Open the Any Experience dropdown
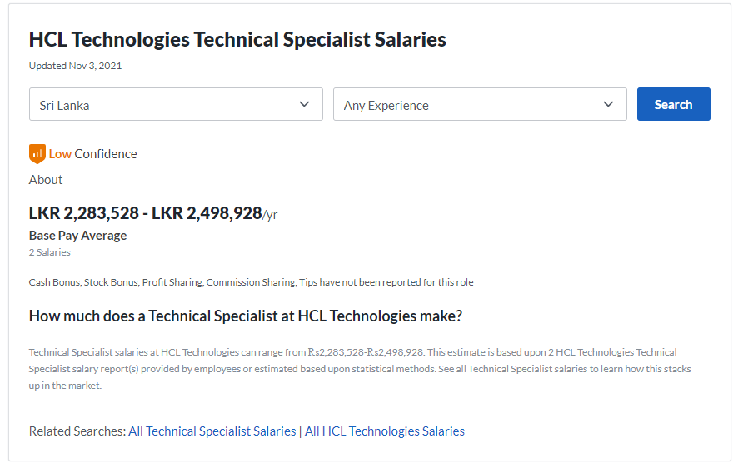The image size is (738, 468). pos(480,104)
